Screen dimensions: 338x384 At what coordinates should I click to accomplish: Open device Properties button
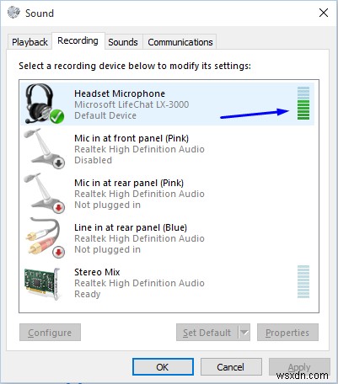pyautogui.click(x=287, y=333)
